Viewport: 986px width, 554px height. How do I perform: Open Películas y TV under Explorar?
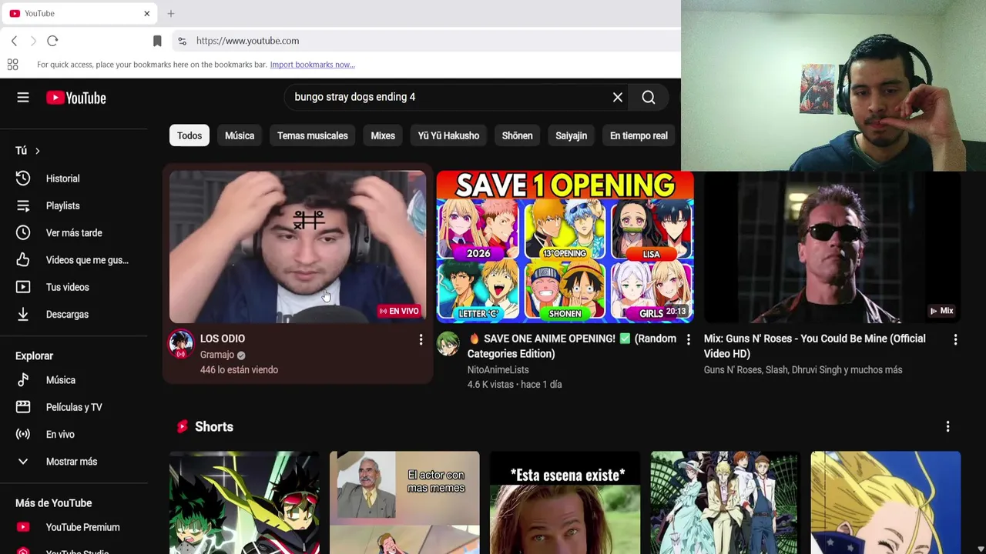click(74, 407)
